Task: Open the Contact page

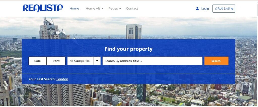Action: coord(132,9)
